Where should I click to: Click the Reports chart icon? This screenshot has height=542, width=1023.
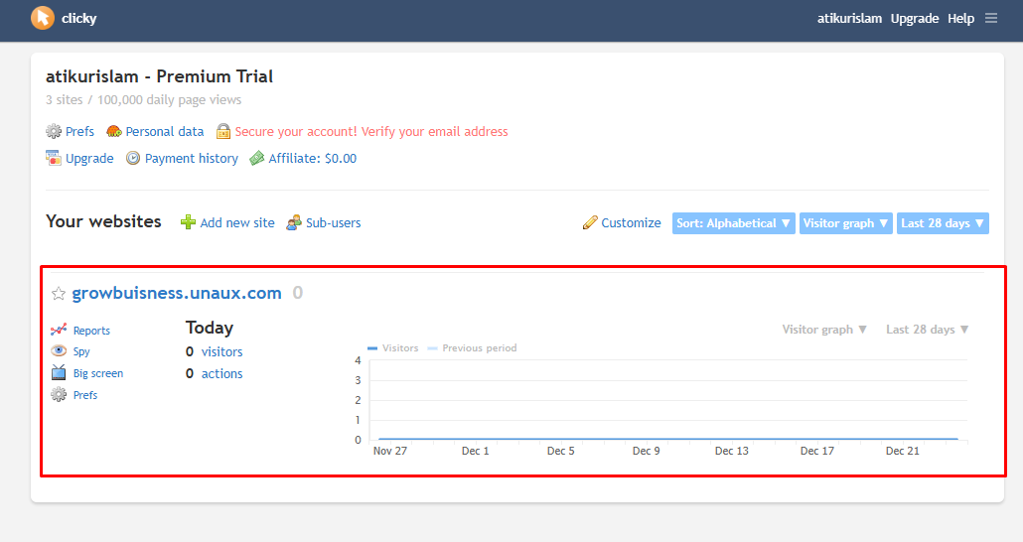[59, 330]
